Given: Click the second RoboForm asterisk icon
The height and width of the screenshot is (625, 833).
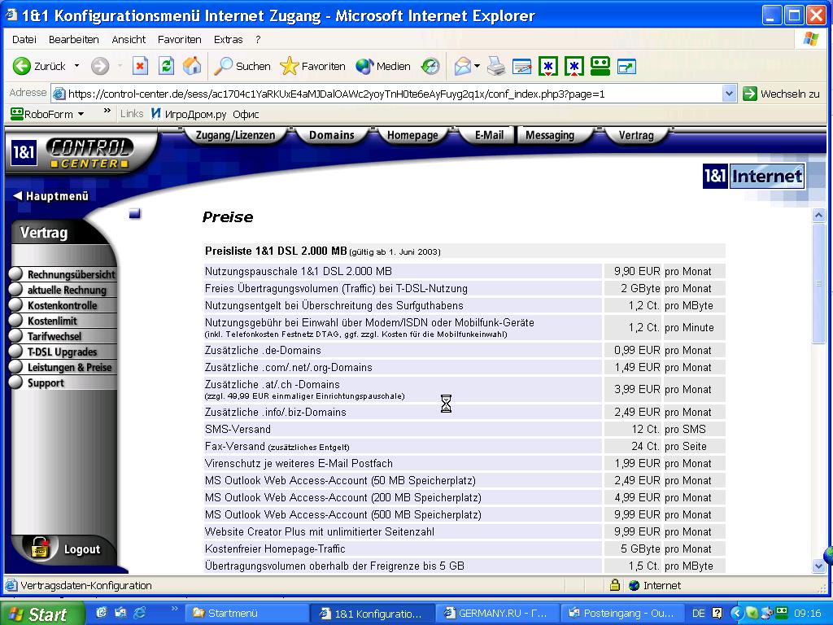Looking at the screenshot, I should [x=574, y=67].
